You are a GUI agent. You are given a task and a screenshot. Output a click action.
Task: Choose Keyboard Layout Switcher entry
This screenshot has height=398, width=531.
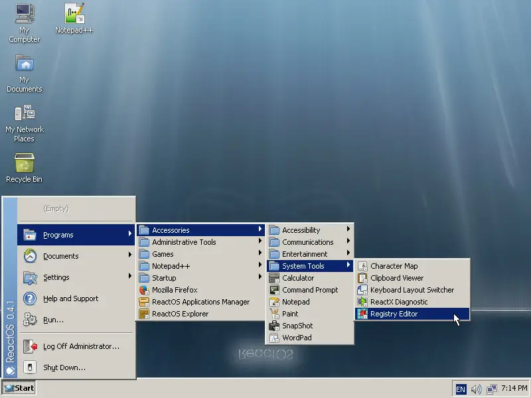(x=412, y=290)
